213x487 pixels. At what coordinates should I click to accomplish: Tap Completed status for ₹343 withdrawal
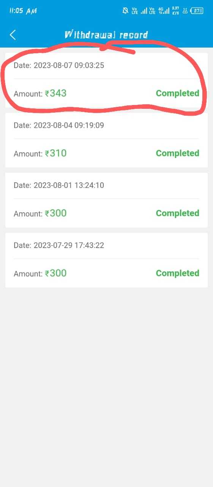[x=177, y=93]
